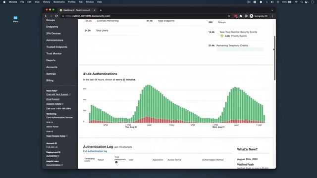Click the 288 Groups statistic
The width and height of the screenshot is (317, 178).
(217, 22)
